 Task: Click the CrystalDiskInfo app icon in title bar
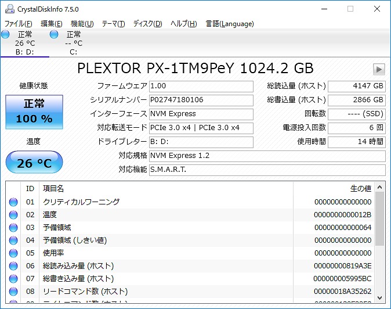tap(8, 9)
